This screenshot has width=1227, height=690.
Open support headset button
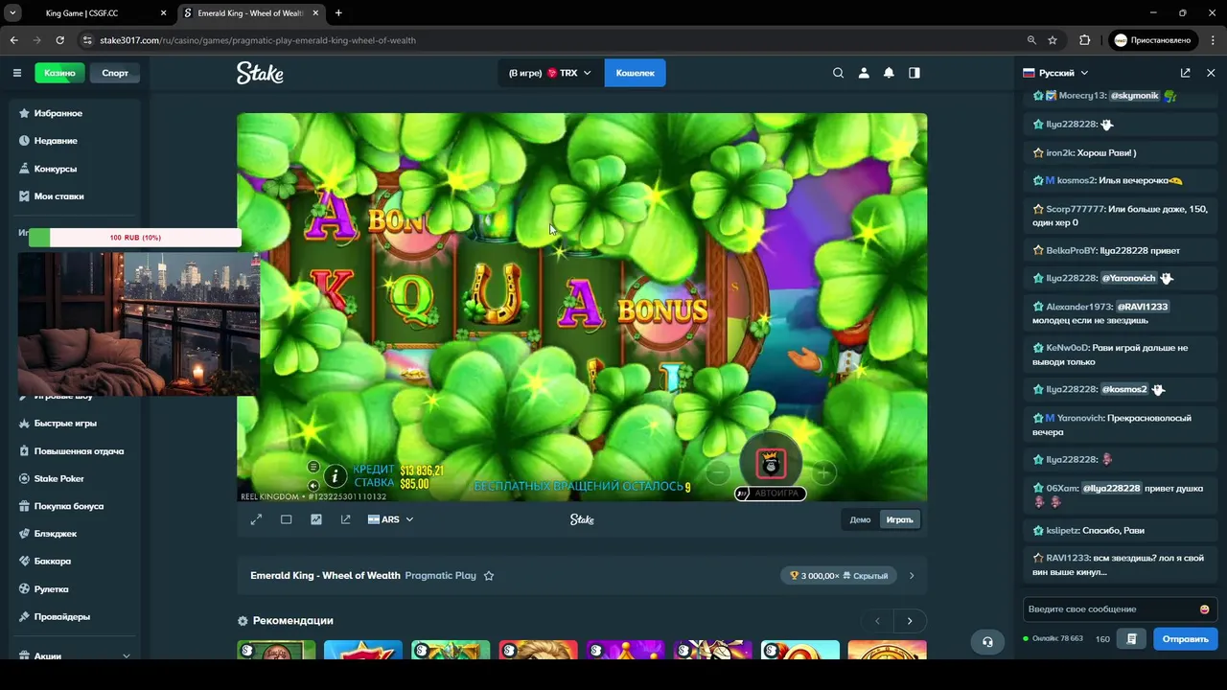tap(987, 642)
